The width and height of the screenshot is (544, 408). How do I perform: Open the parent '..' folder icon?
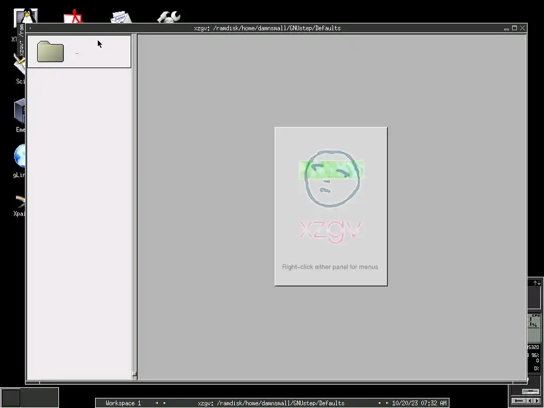[50, 52]
